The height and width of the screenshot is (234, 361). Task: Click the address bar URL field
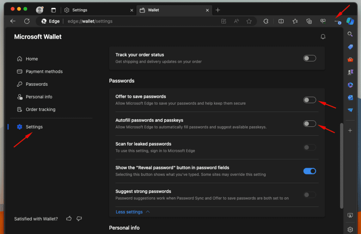pos(141,21)
